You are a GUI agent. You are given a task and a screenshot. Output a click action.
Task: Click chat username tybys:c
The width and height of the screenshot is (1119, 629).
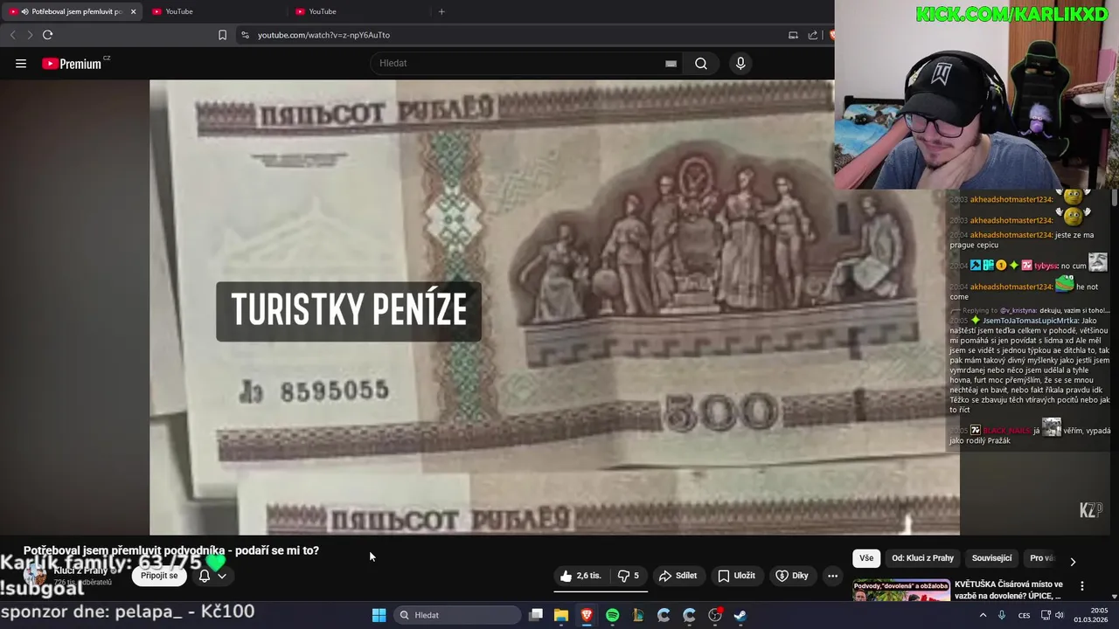pyautogui.click(x=1046, y=266)
